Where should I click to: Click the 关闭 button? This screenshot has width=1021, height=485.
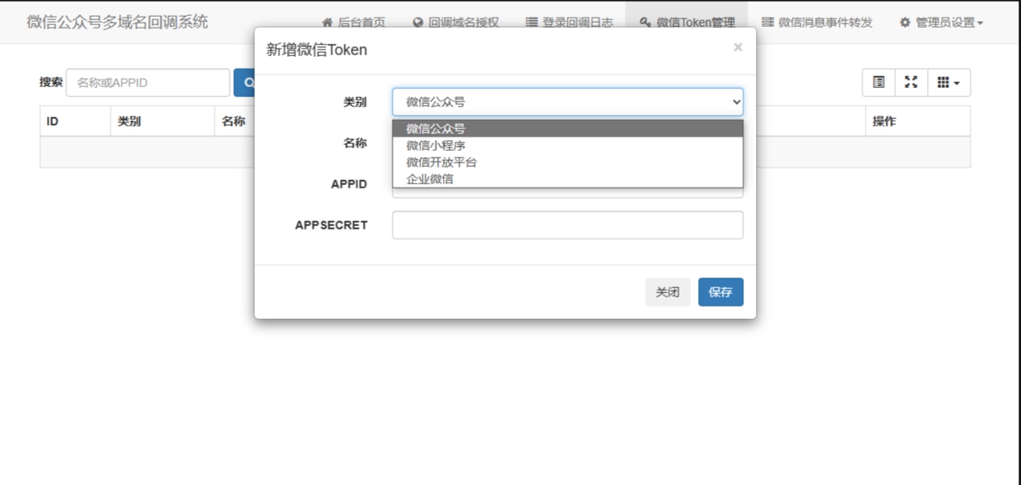(x=668, y=292)
